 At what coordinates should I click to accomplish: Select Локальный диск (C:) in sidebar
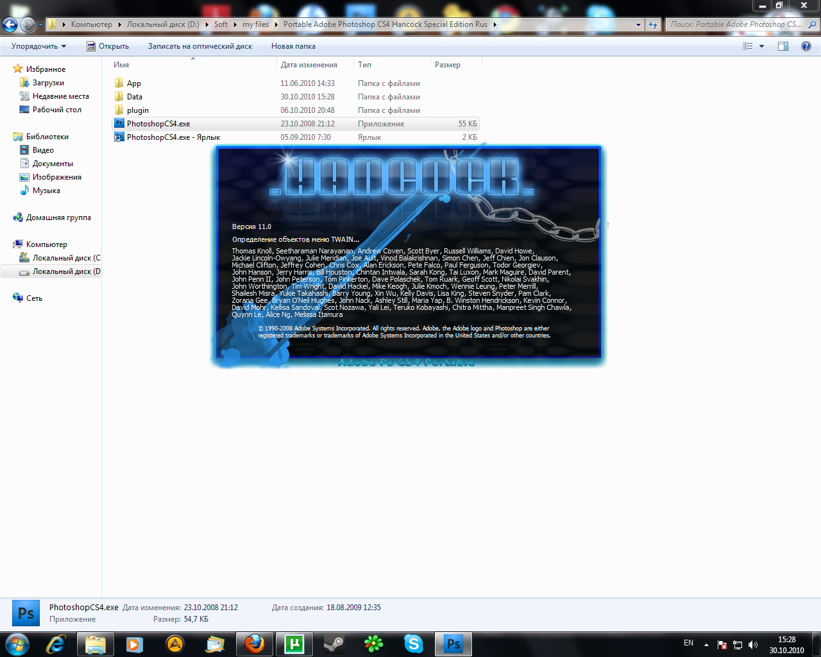66,258
